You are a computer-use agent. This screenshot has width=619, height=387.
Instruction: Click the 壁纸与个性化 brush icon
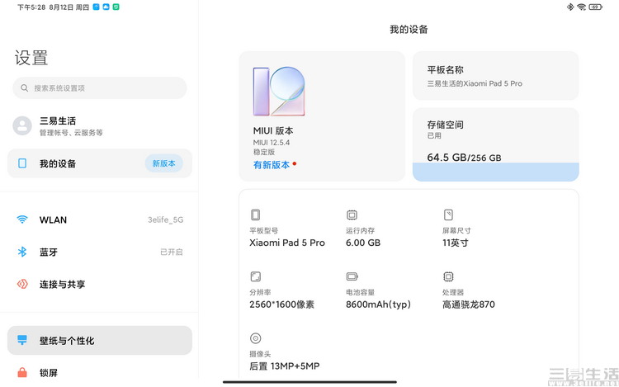click(22, 340)
